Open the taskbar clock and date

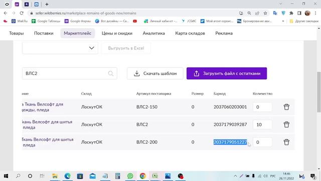pyautogui.click(x=286, y=176)
